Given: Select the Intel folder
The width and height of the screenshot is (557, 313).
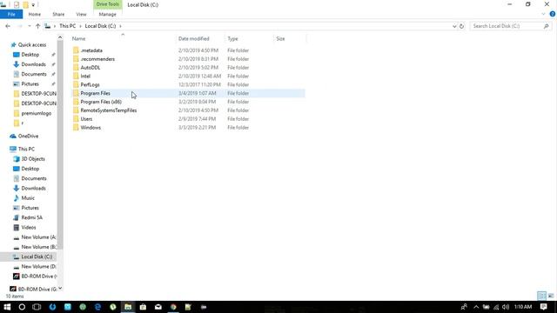Looking at the screenshot, I should (85, 76).
